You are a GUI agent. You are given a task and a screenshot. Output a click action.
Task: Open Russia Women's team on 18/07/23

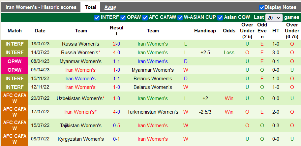tap(80, 44)
